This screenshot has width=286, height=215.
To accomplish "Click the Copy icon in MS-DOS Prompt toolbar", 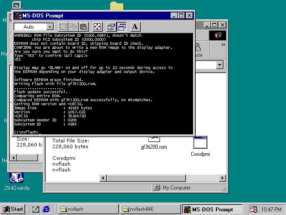I will point(73,27).
